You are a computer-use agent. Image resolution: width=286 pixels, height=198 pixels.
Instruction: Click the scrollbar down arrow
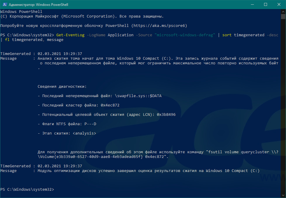[283, 195]
